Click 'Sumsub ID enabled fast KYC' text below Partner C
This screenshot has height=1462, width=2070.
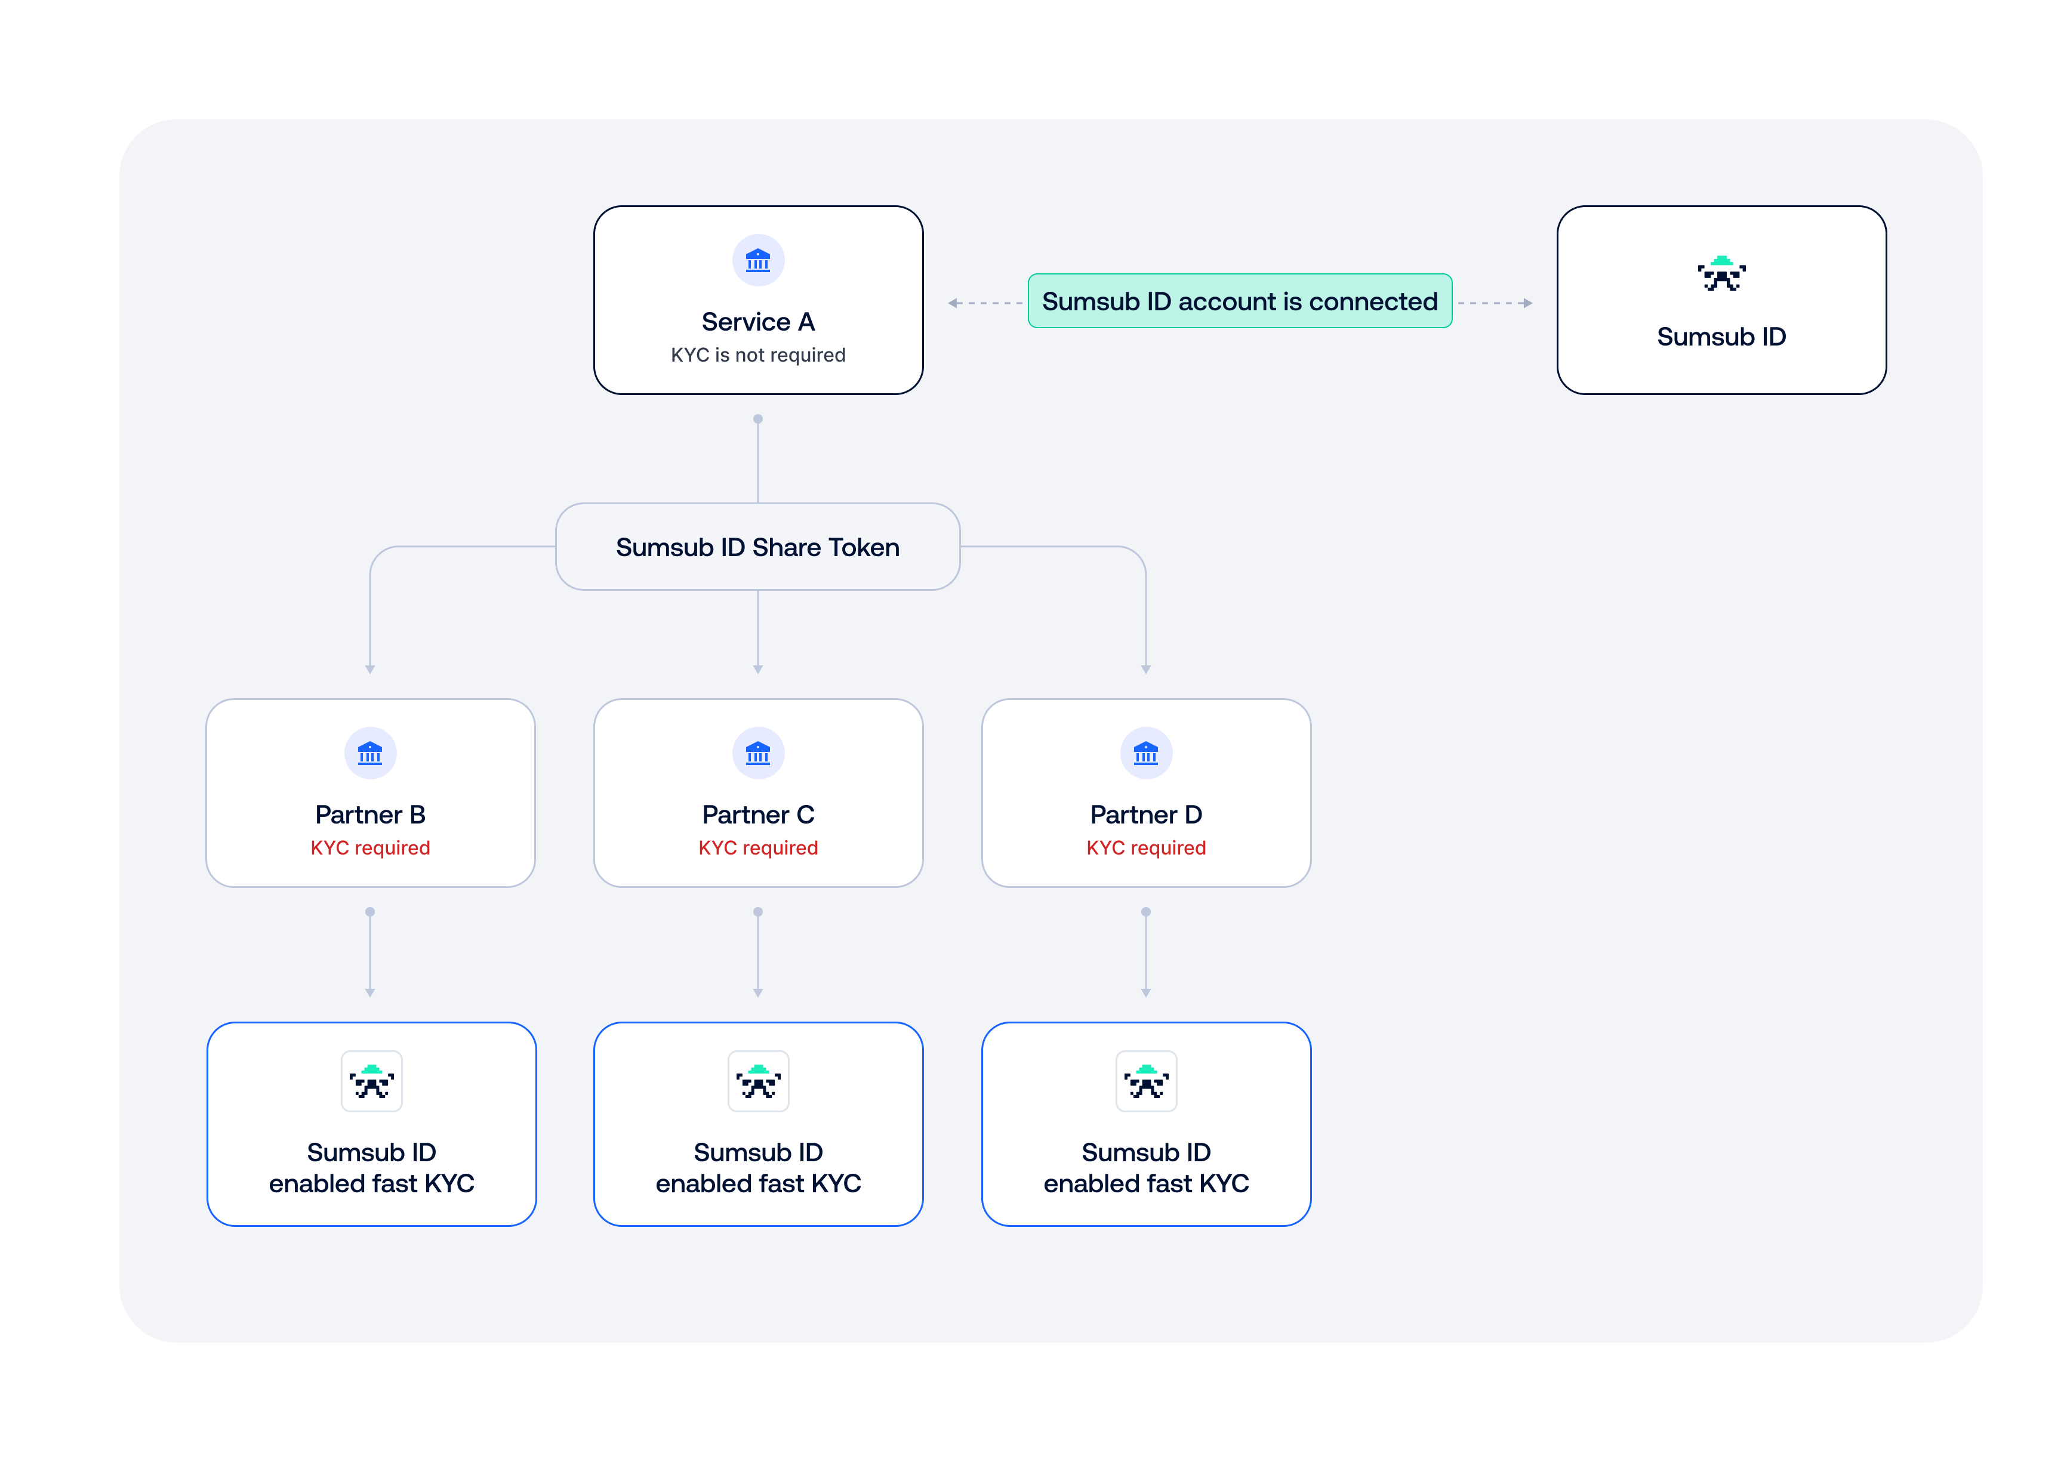(758, 1167)
